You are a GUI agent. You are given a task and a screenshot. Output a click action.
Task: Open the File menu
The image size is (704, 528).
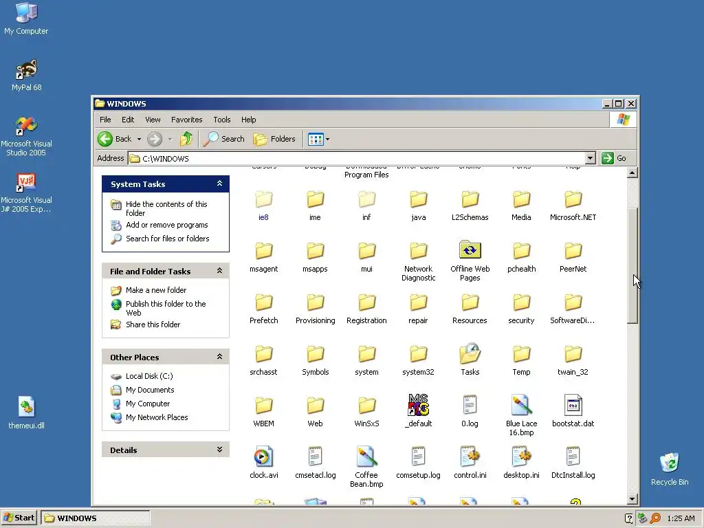105,120
